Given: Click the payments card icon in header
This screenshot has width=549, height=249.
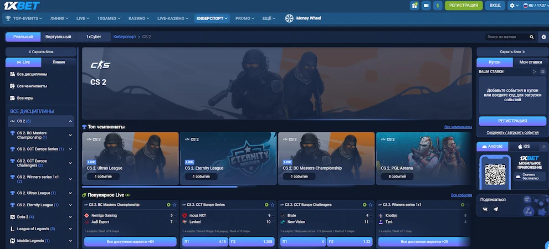Looking at the screenshot, I should point(426,5).
